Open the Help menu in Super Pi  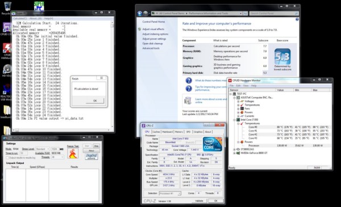tap(48, 19)
